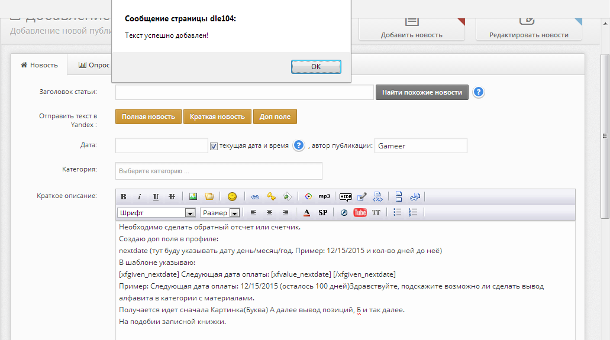This screenshot has width=610, height=340.
Task: Insert numbered list
Action: click(x=413, y=212)
